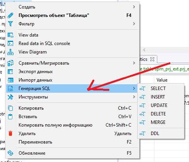
Task: Select the Переименовать menu entry
Action: click(73, 142)
